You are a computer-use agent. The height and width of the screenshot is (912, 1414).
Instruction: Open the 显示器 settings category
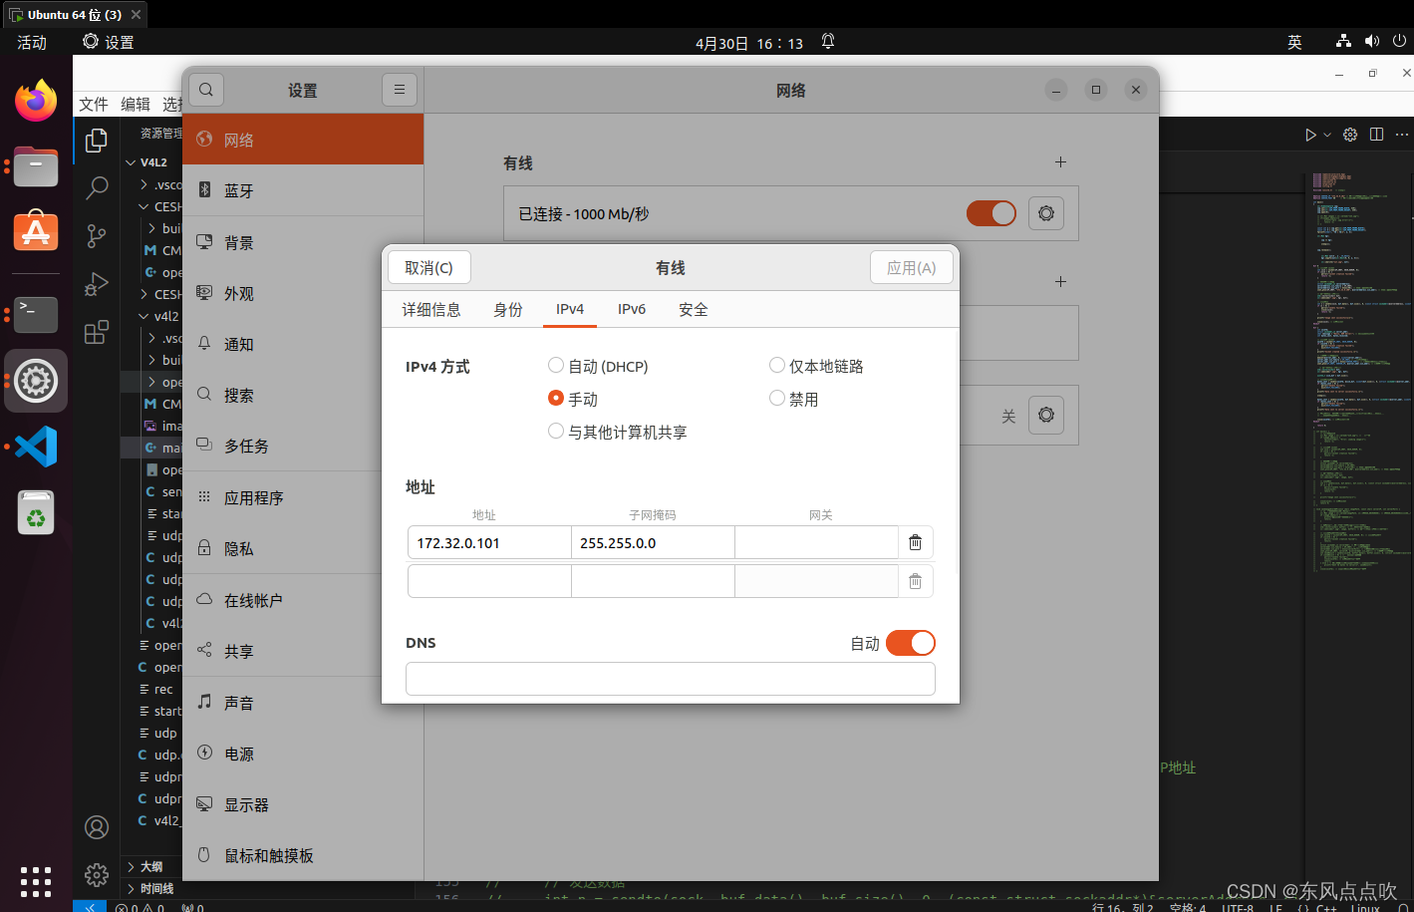(303, 804)
